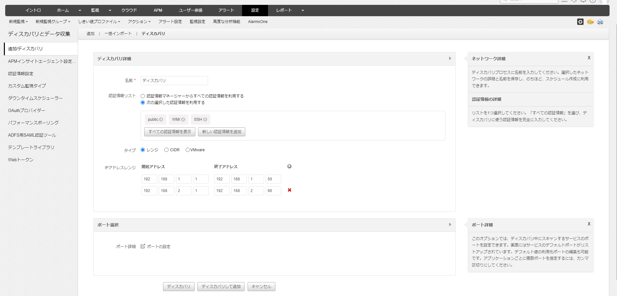Click the printer icon
This screenshot has height=296, width=617.
[600, 22]
